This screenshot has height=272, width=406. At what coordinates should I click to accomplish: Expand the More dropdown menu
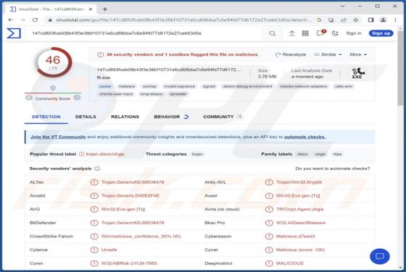pos(358,54)
